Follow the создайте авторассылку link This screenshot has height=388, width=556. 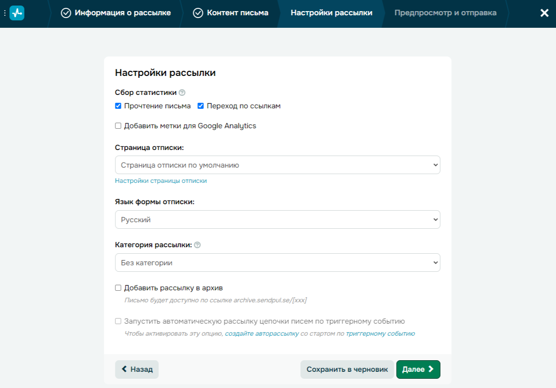click(x=262, y=333)
